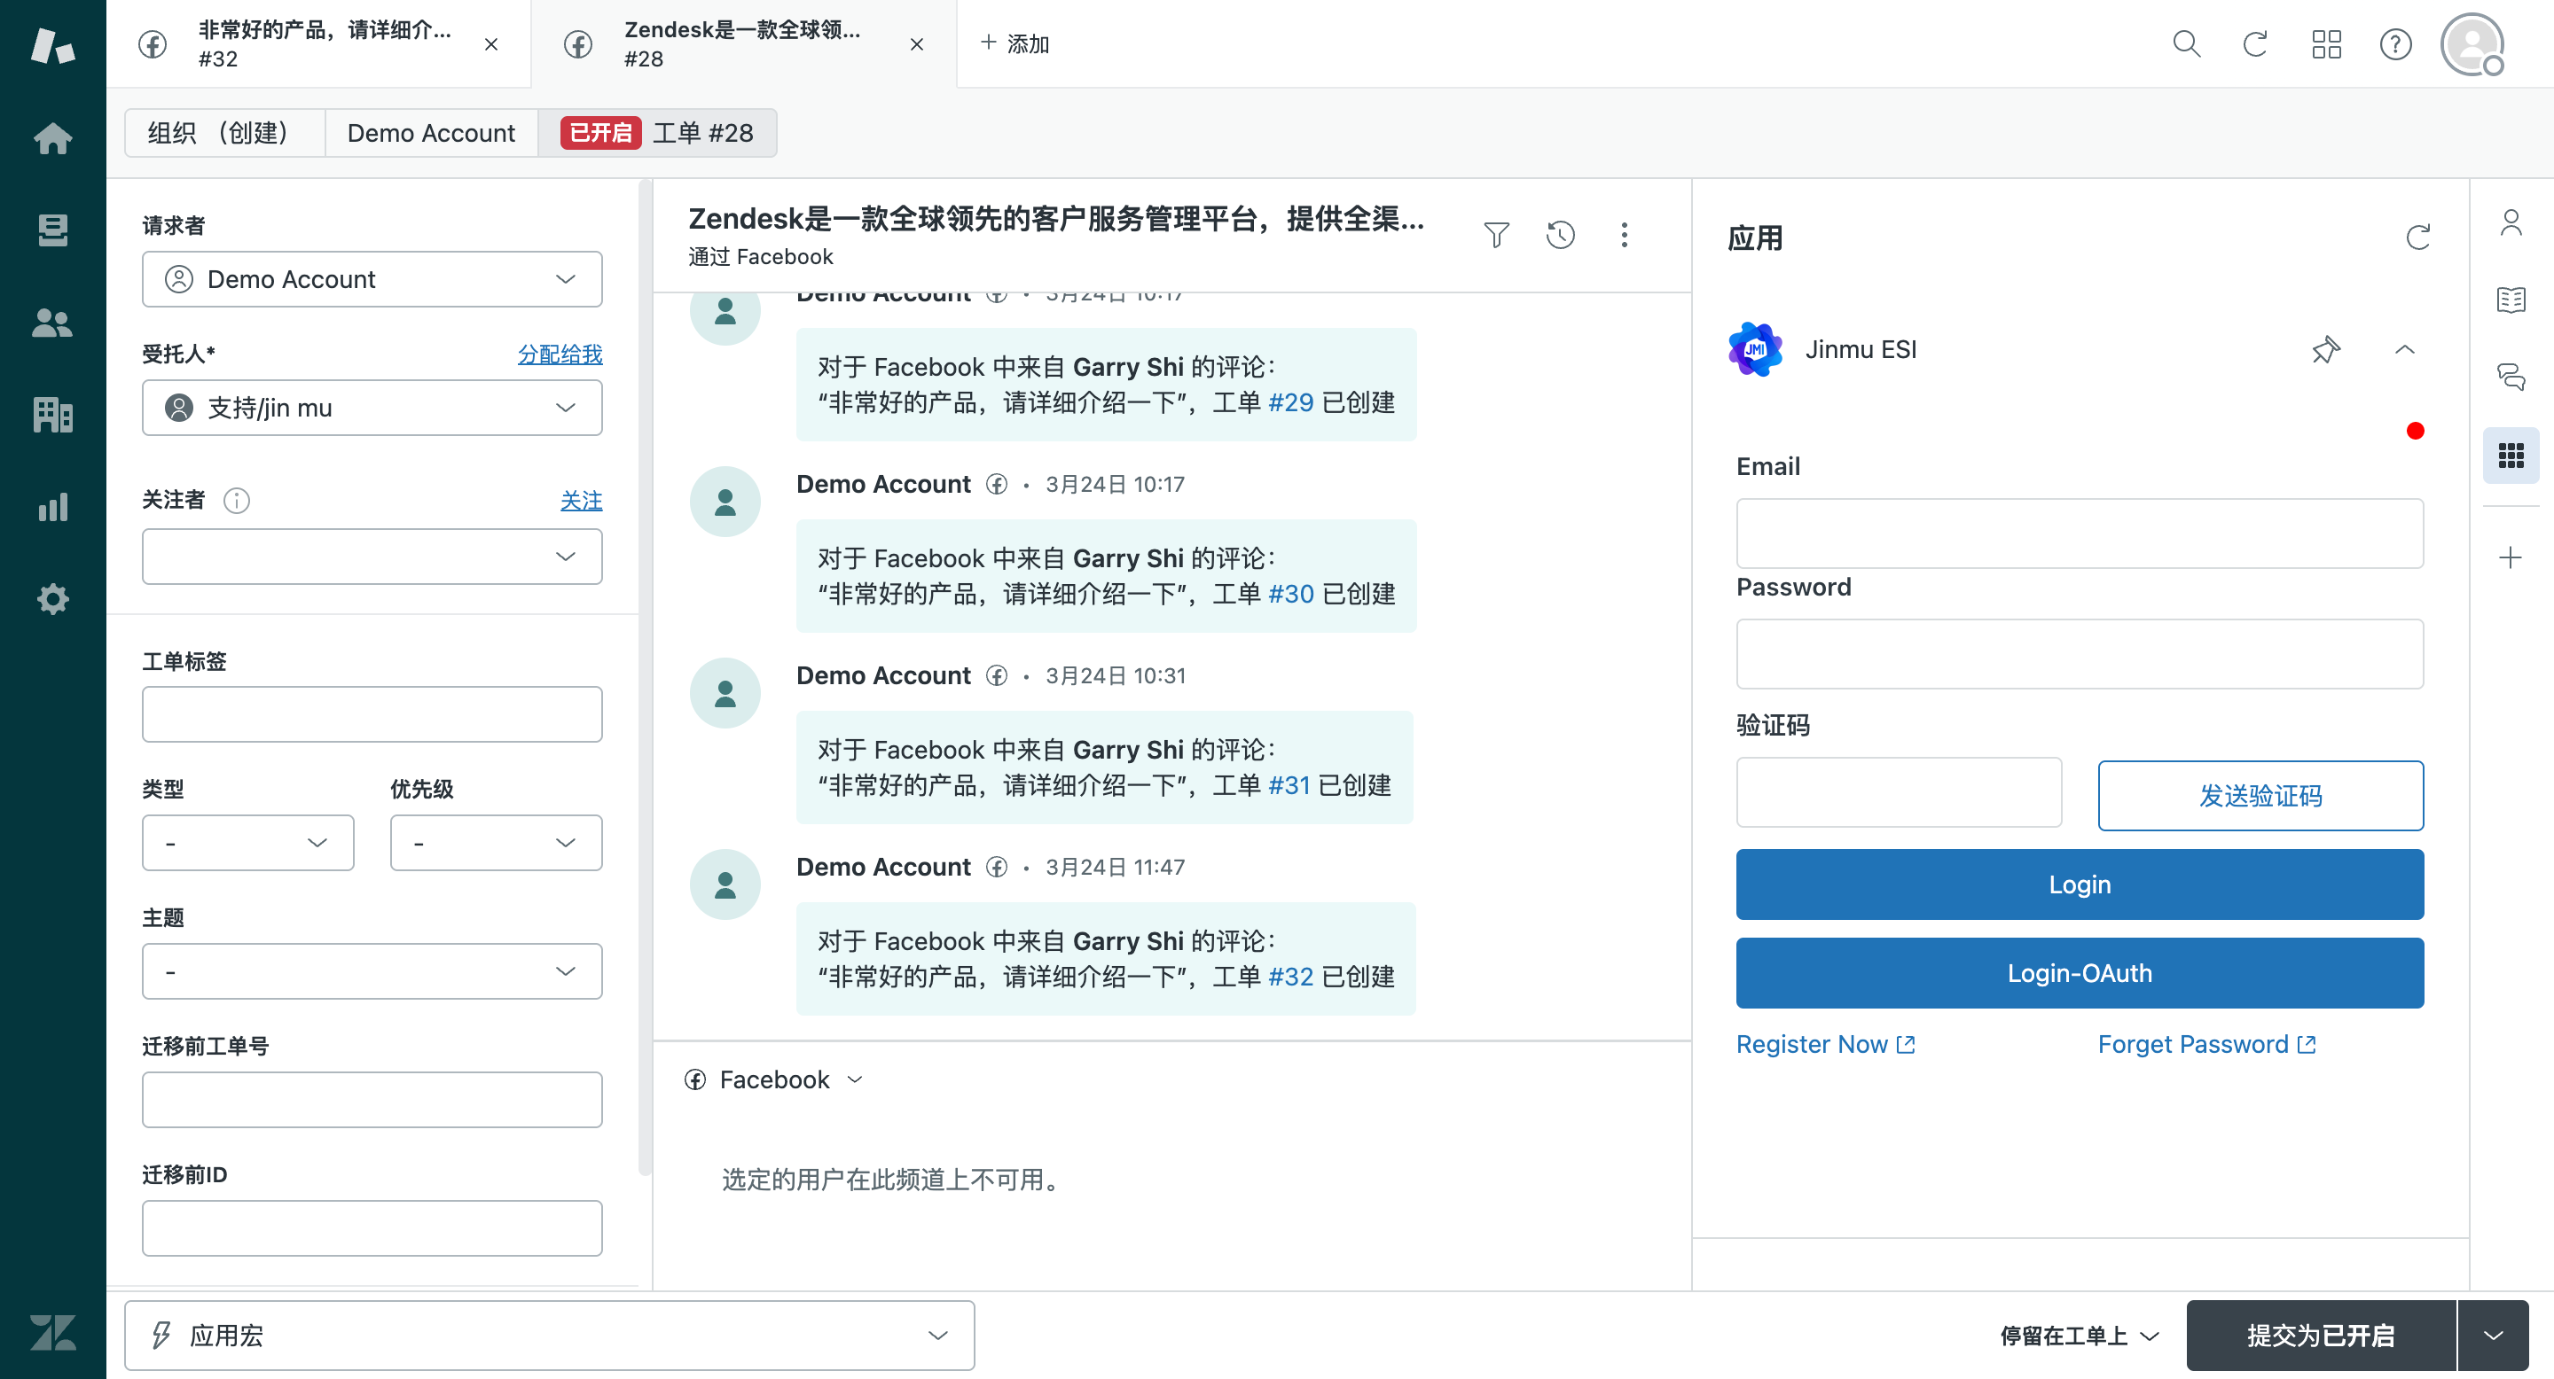The image size is (2554, 1379).
Task: Click the plus icon in right rail
Action: pyautogui.click(x=2511, y=557)
